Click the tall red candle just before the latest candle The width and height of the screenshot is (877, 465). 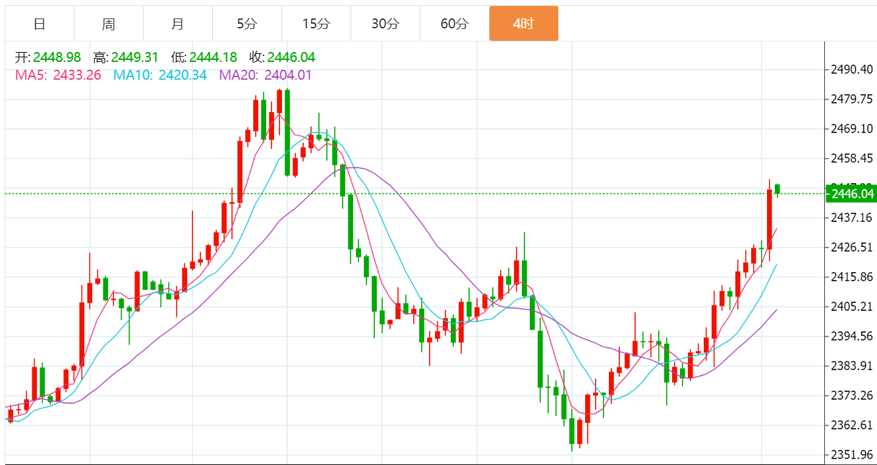click(770, 219)
